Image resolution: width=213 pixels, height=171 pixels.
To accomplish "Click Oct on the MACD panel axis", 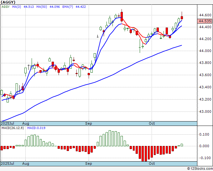I will (x=152, y=163).
